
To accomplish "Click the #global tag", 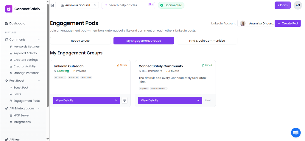I will (x=144, y=89).
